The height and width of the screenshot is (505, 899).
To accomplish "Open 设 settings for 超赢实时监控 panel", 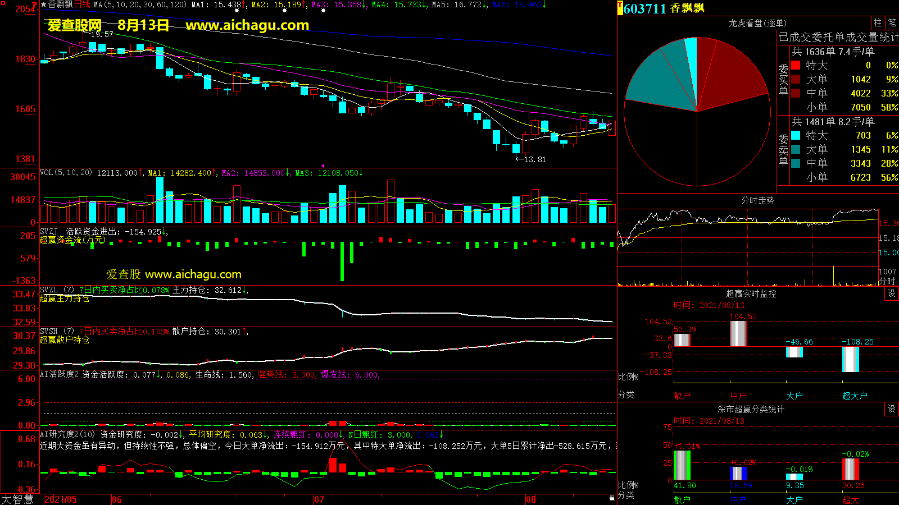I will [x=891, y=293].
